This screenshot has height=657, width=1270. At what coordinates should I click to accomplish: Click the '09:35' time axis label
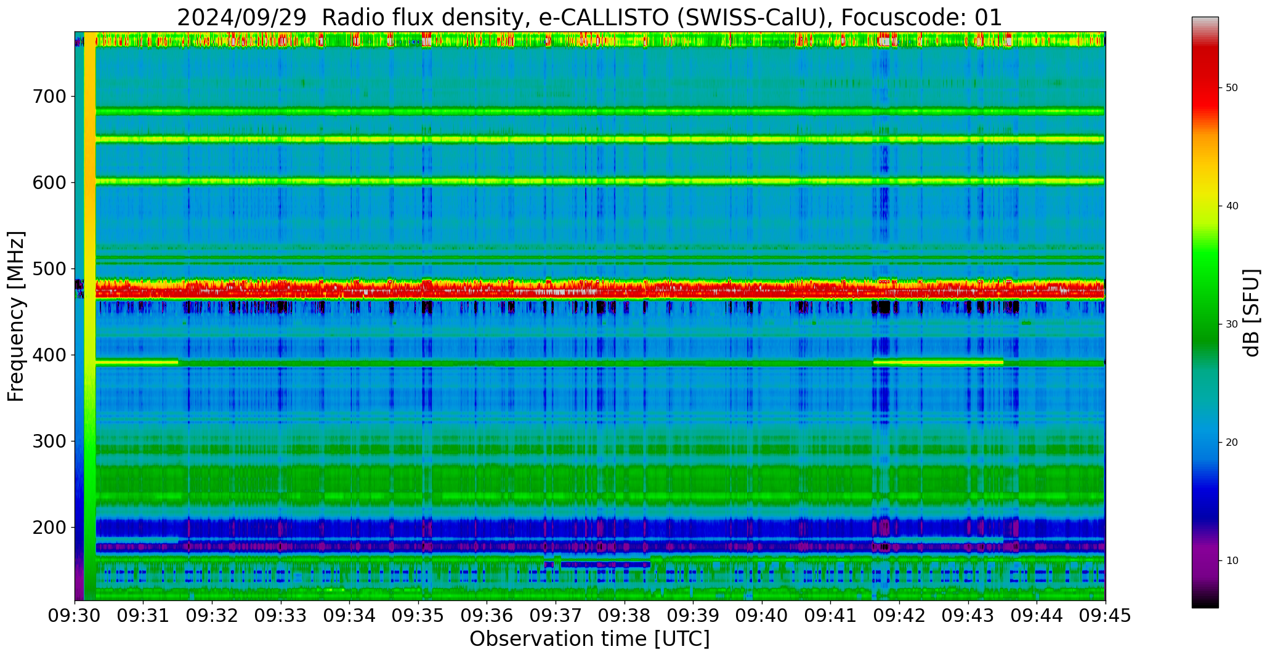coord(418,615)
